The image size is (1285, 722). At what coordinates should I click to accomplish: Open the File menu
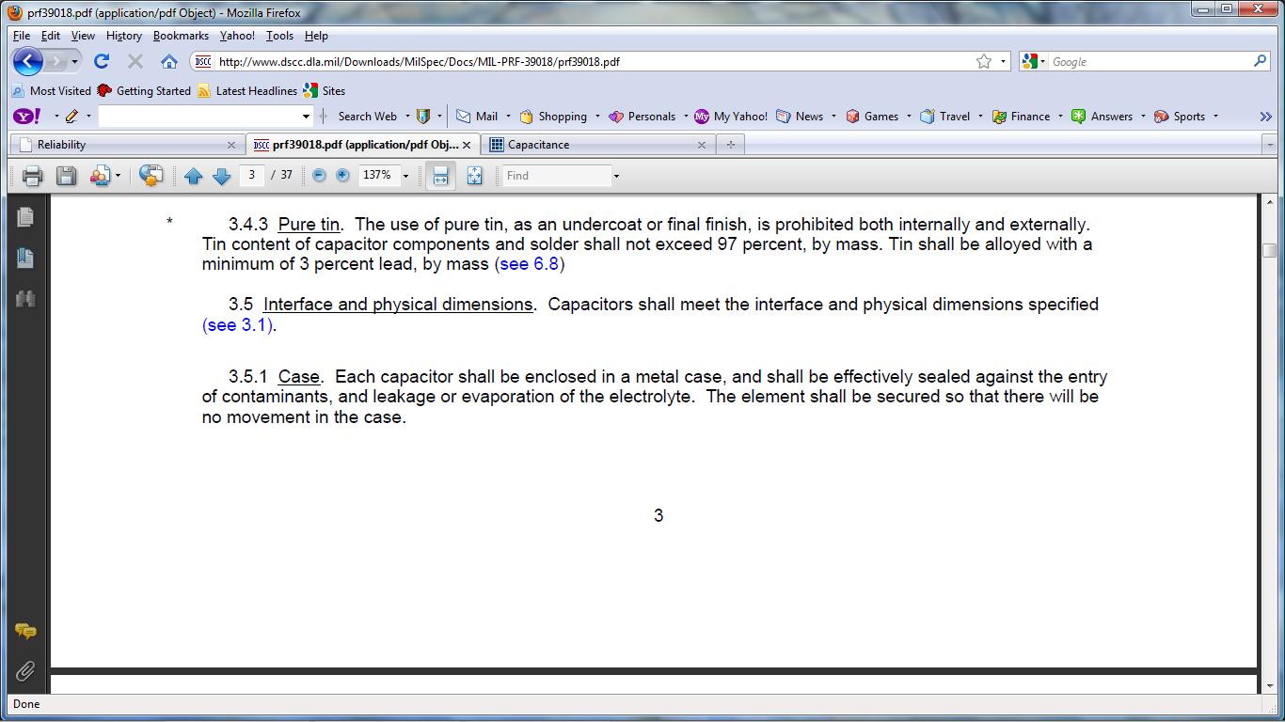[22, 36]
